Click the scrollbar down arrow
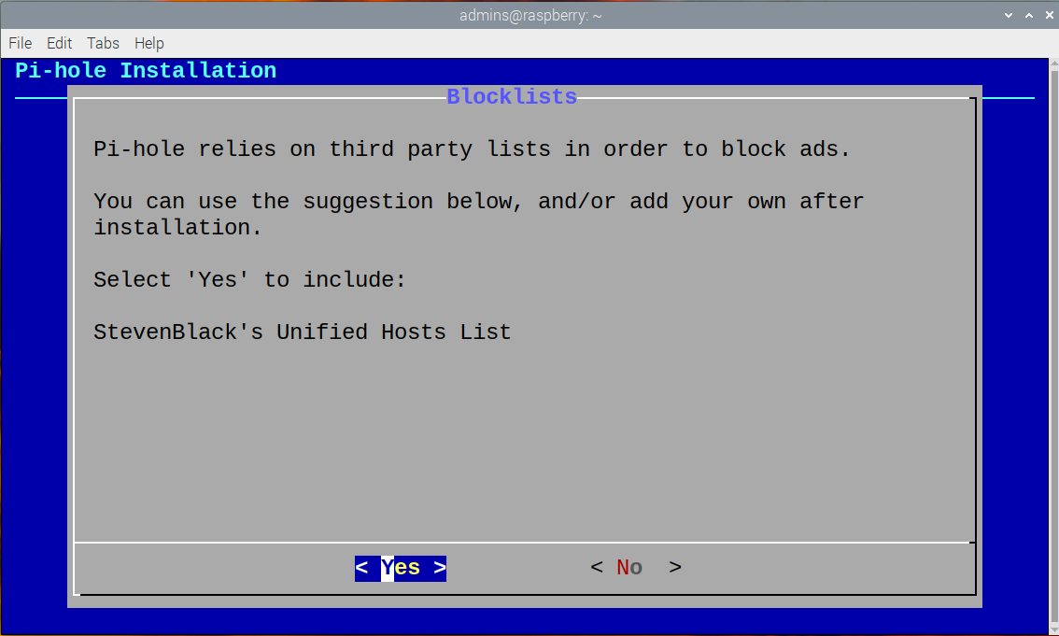 click(x=1054, y=629)
